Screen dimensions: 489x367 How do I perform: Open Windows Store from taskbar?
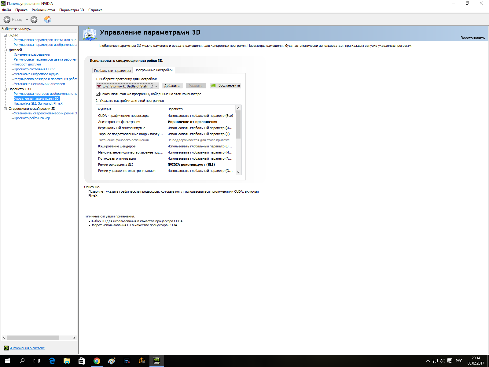(82, 361)
